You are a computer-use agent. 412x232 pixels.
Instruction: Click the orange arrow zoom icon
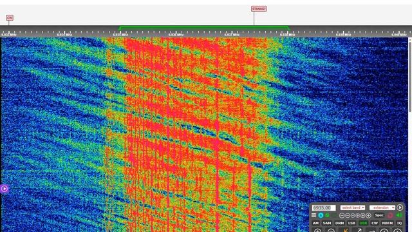(x=346, y=231)
